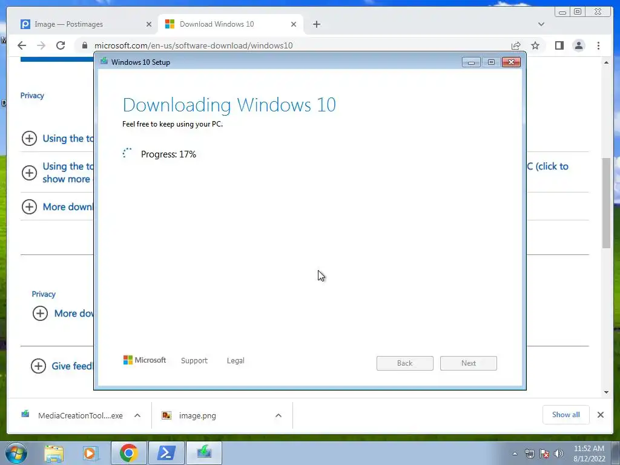Click Windows 10 Setup title bar icon
Image resolution: width=620 pixels, height=465 pixels.
tap(104, 61)
